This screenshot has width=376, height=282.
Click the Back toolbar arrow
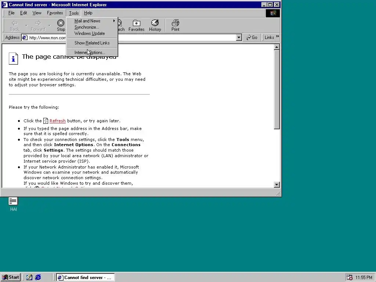pyautogui.click(x=14, y=25)
